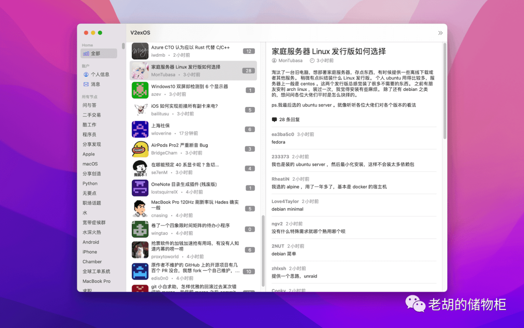524x328 pixels.
Task: Click commenter zhlxsh's username
Action: (x=278, y=268)
